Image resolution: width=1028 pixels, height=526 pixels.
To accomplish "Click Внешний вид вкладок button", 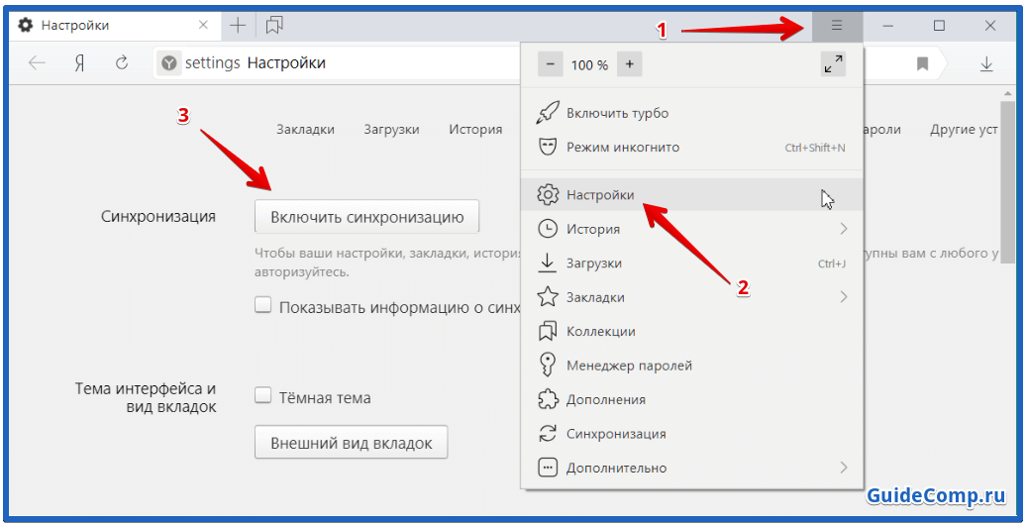I will point(352,443).
